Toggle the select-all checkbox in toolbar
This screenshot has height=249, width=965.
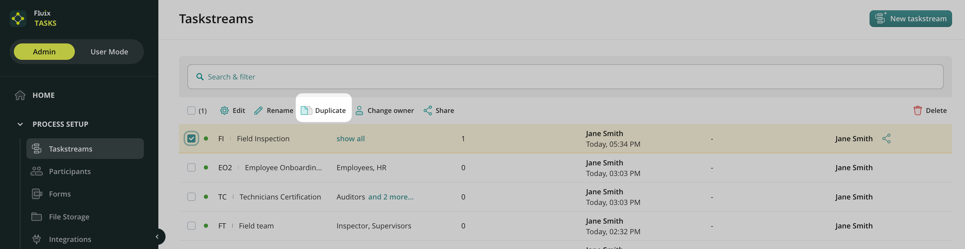tap(192, 111)
